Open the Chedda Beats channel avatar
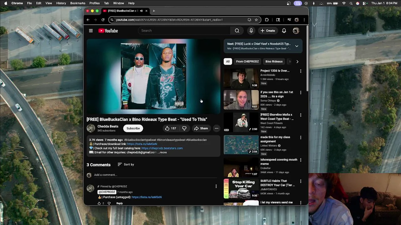This screenshot has height=225, width=401. click(x=91, y=128)
